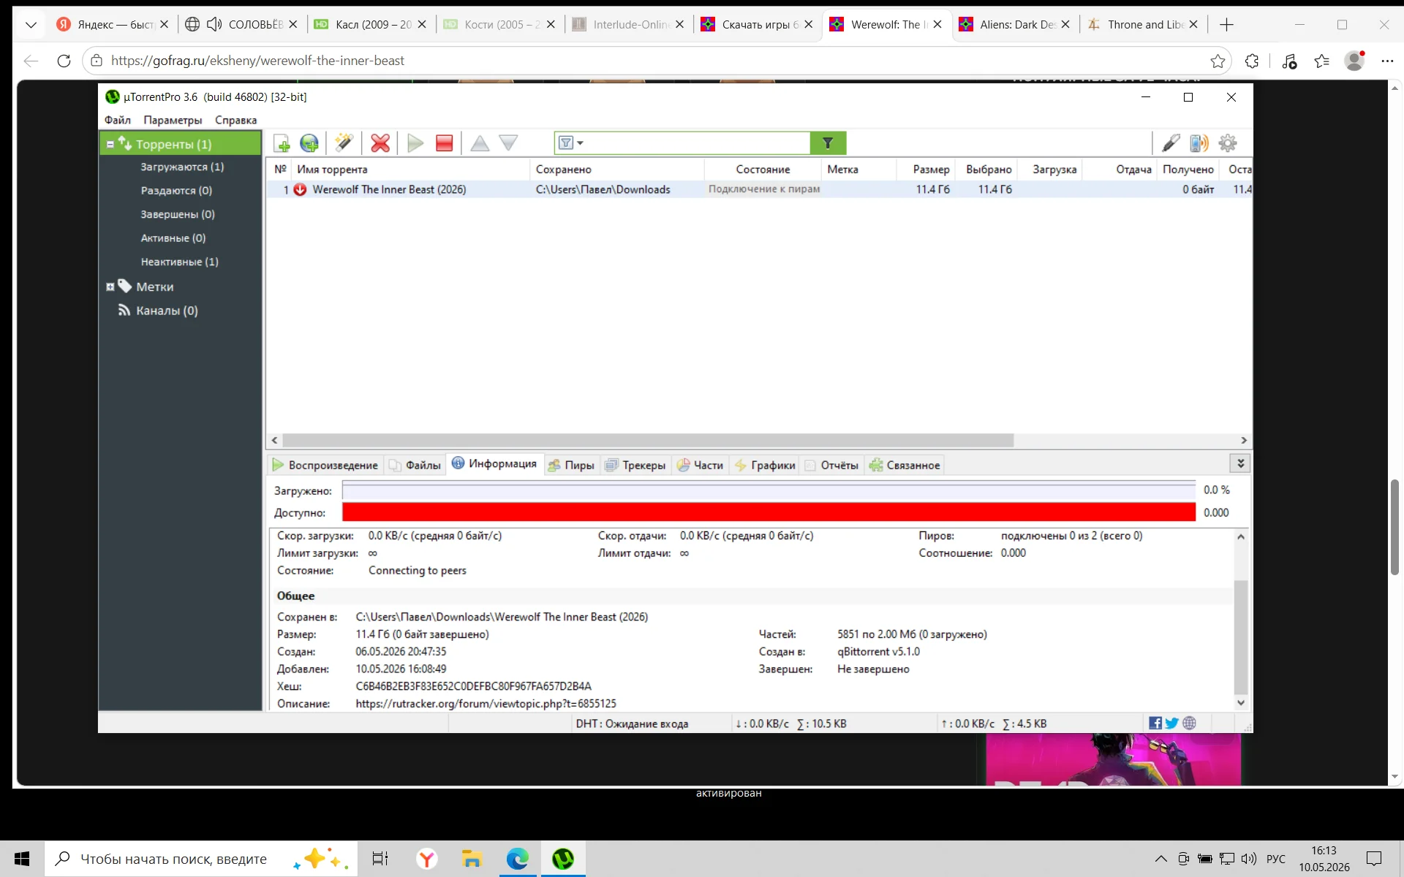Screen dimensions: 1404x877
Task: Open the Edge browser from the taskbar
Action: (x=518, y=859)
